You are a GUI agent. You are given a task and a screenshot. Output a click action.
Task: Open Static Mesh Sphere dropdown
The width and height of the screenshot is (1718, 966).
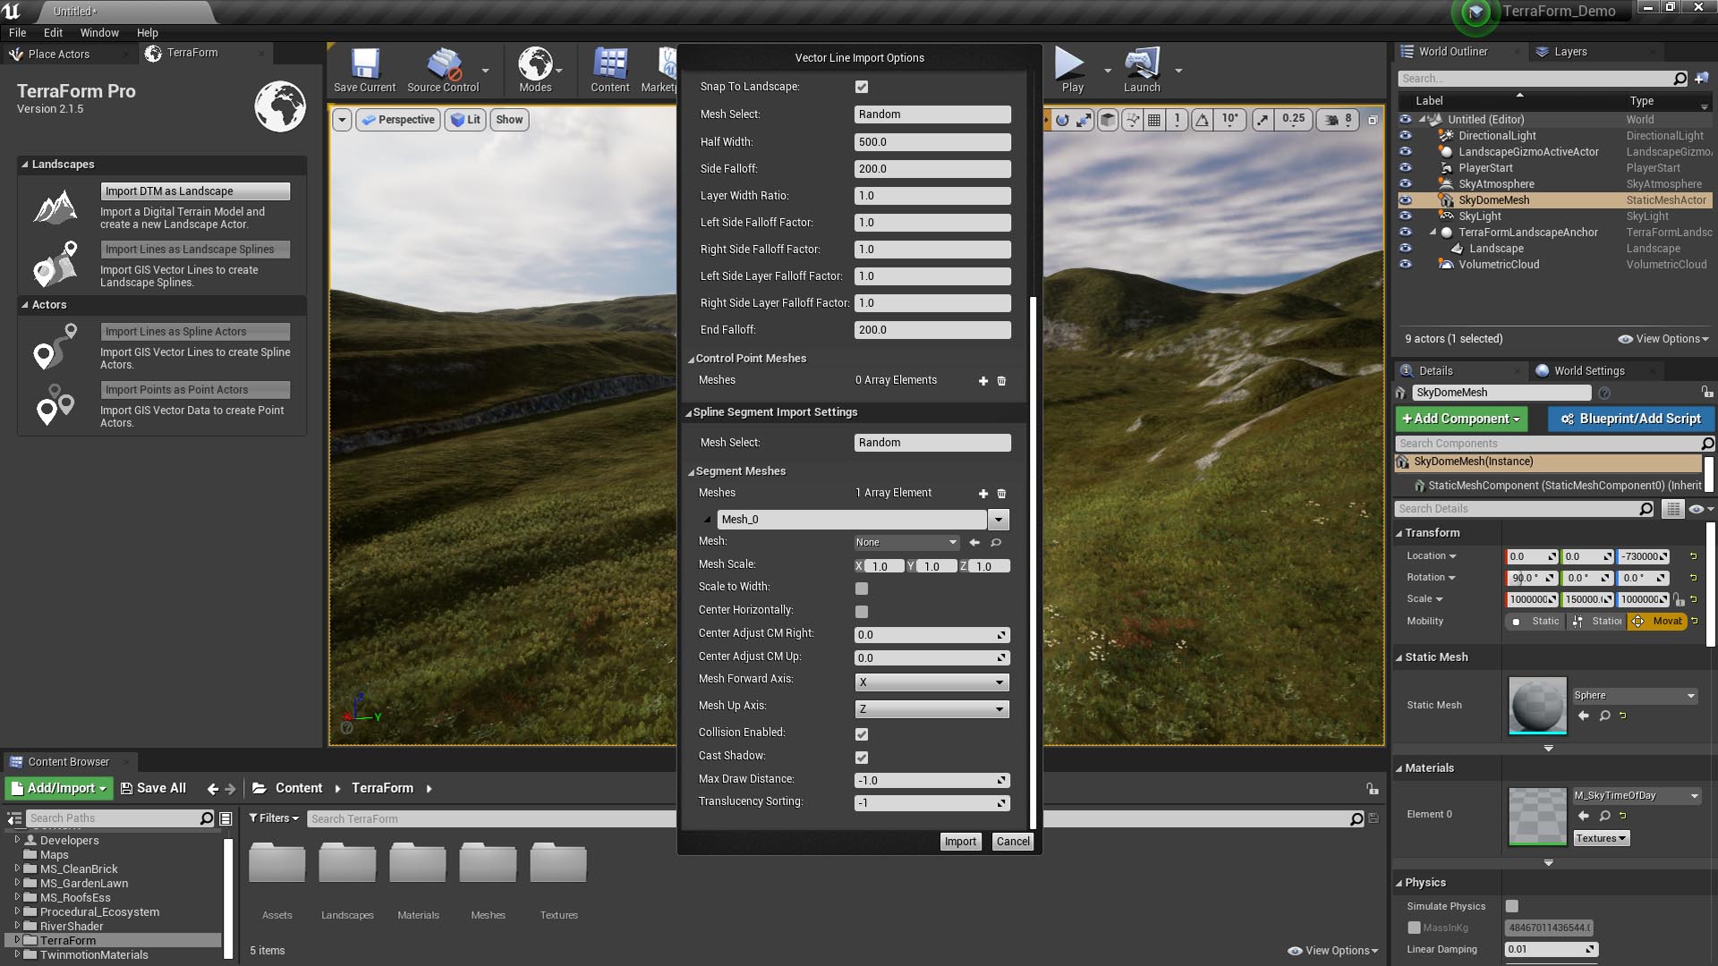(x=1635, y=696)
